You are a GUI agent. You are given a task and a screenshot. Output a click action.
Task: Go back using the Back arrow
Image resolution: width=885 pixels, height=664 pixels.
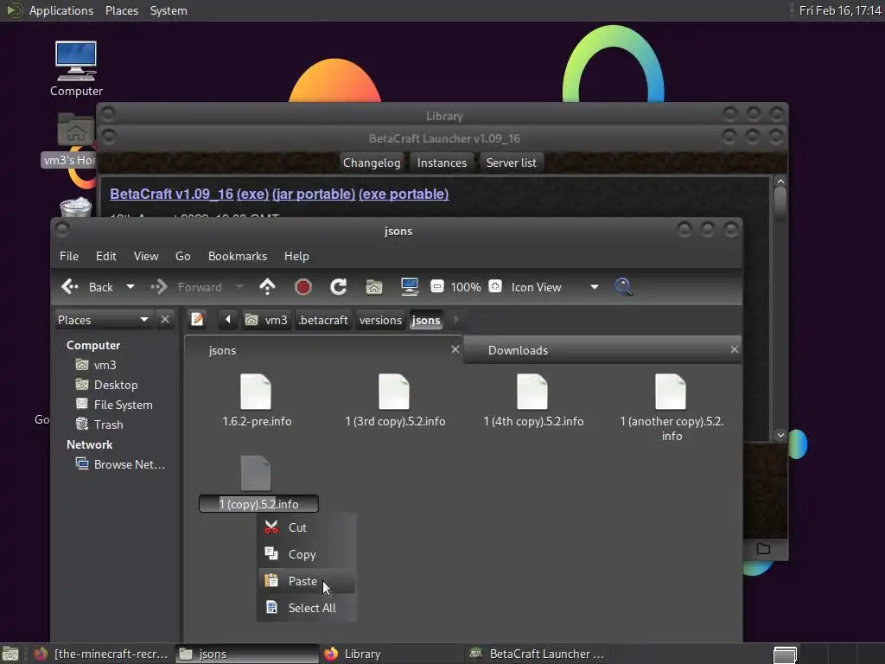pos(87,287)
